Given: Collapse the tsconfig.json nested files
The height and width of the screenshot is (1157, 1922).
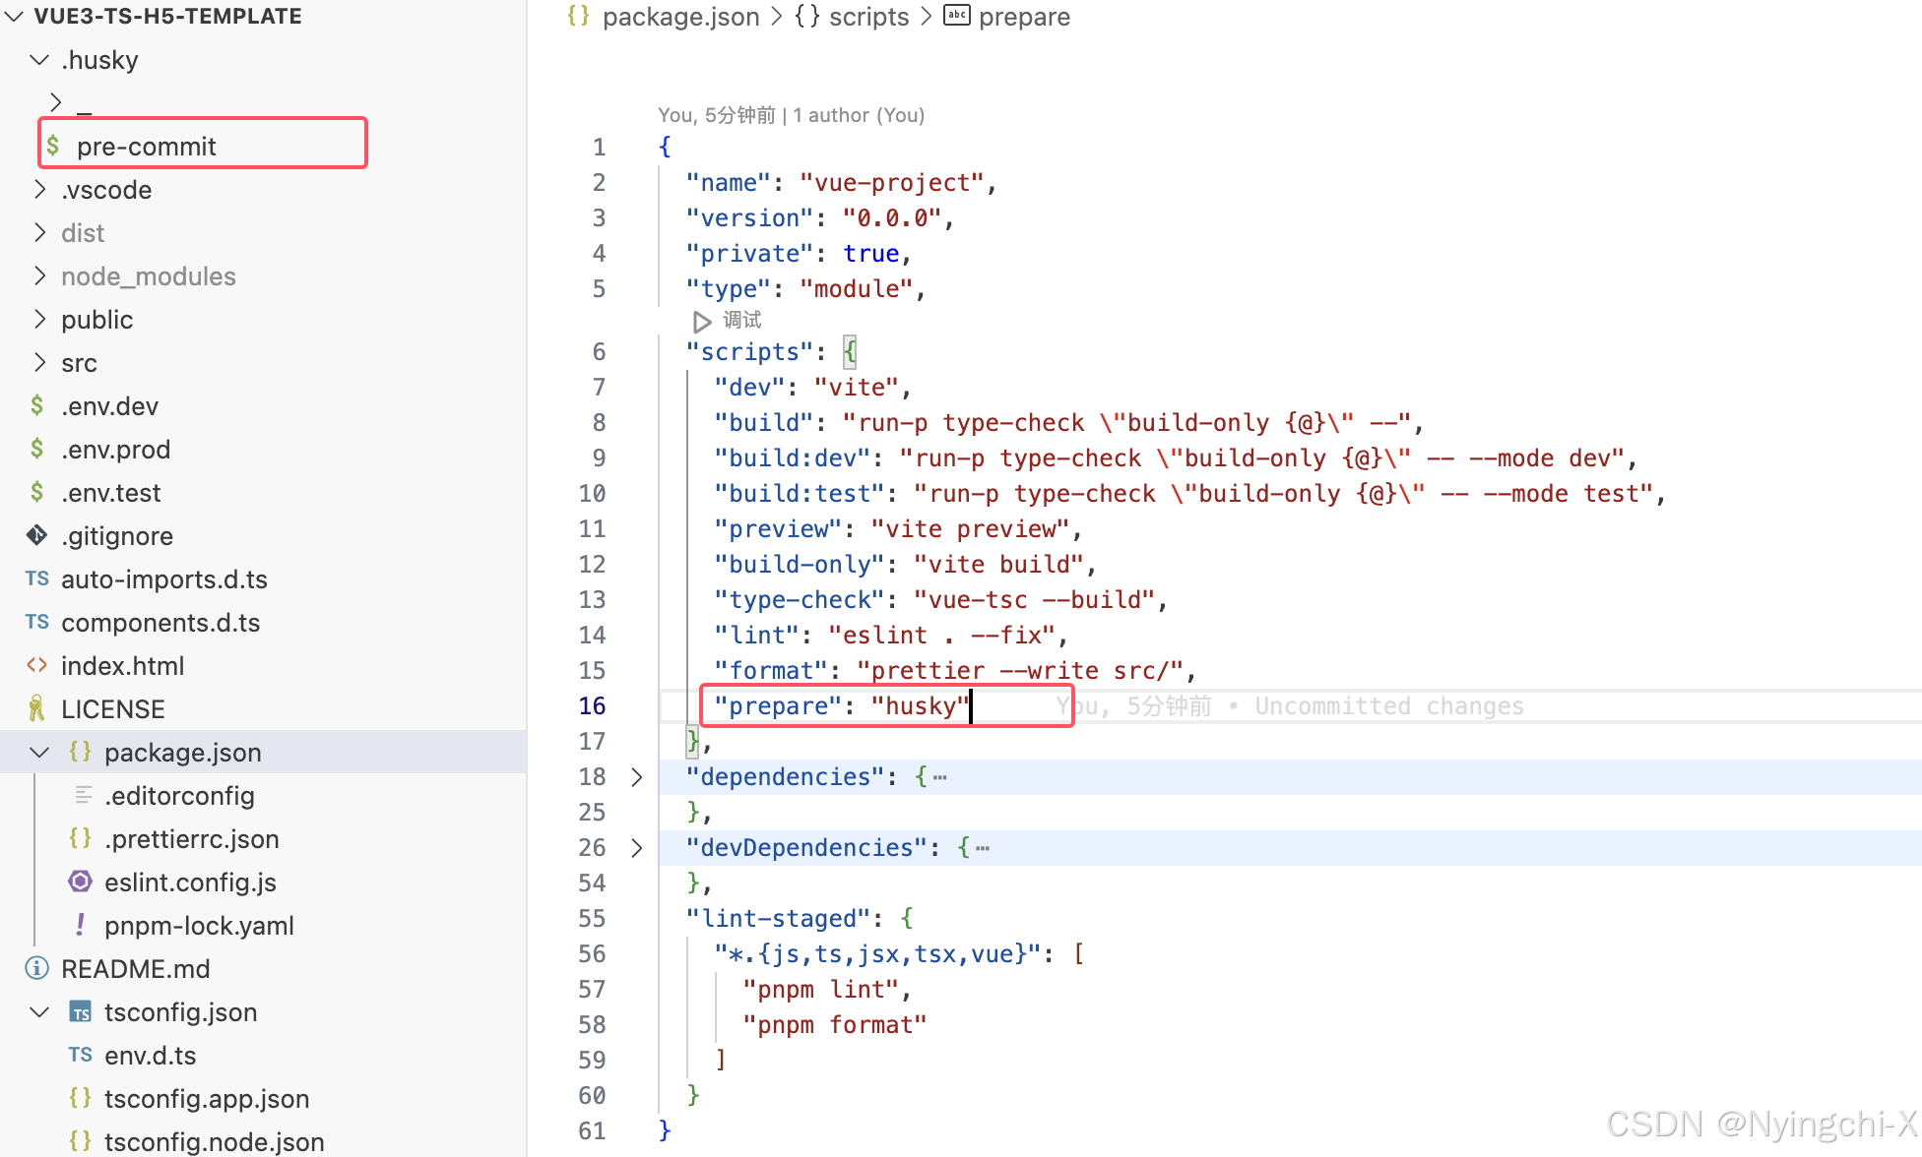Looking at the screenshot, I should tap(39, 1012).
